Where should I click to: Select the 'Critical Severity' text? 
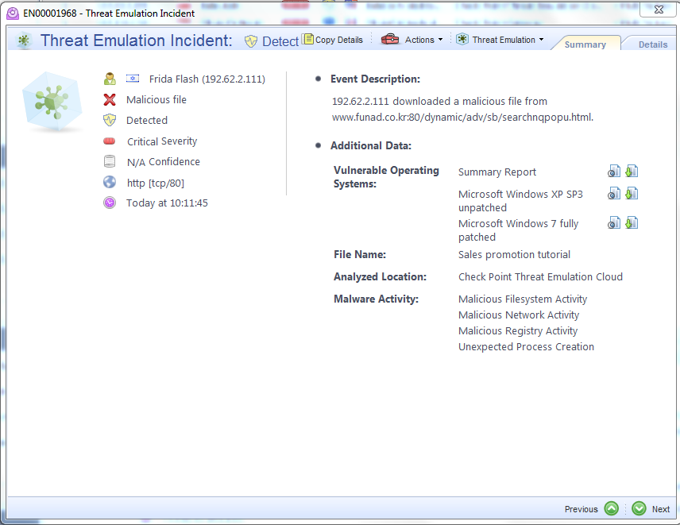[x=162, y=141]
